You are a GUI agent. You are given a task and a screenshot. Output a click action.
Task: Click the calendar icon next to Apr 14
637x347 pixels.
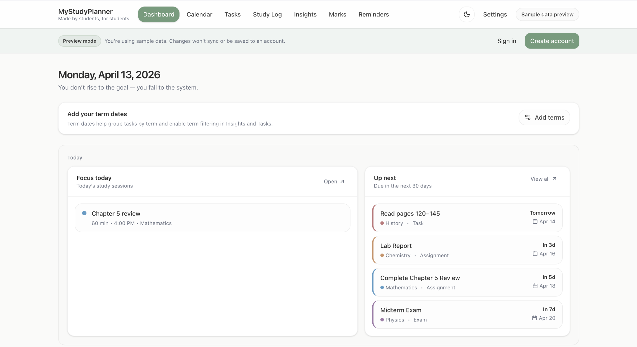(x=535, y=221)
